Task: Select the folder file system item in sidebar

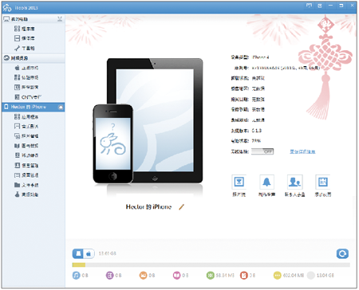Action: point(26,185)
